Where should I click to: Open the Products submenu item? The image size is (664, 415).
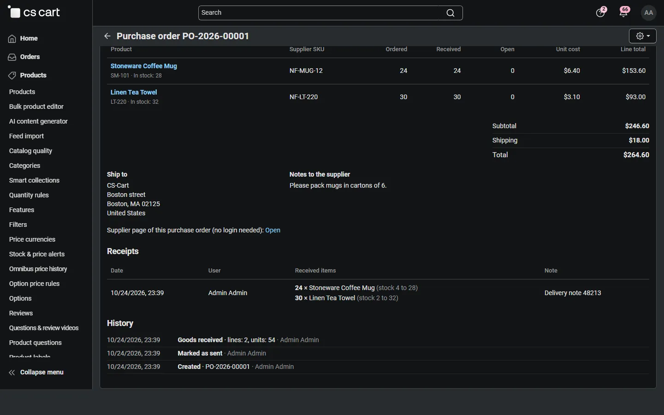tap(22, 92)
